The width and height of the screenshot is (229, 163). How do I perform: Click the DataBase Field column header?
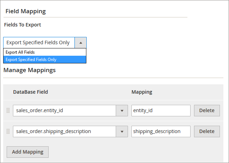pos(30,92)
